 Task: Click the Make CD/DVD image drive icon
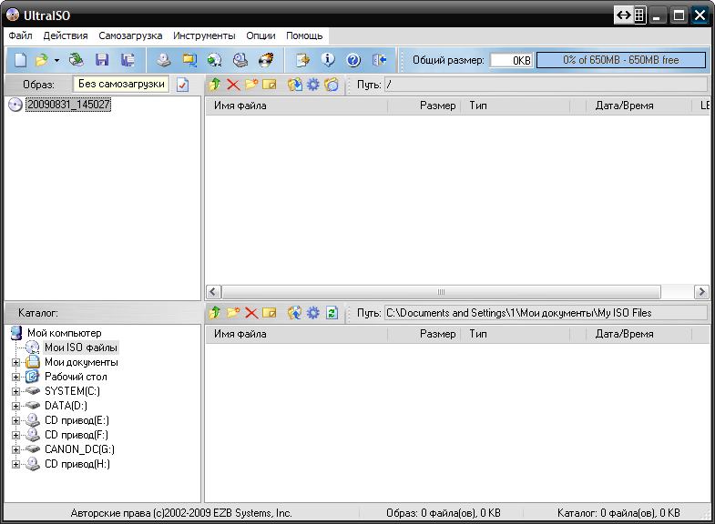click(164, 60)
